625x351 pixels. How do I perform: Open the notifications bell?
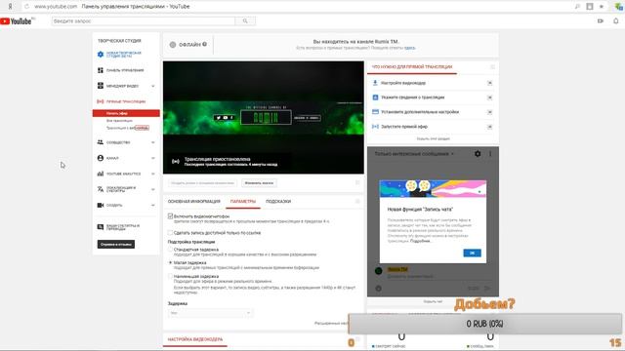(x=616, y=21)
